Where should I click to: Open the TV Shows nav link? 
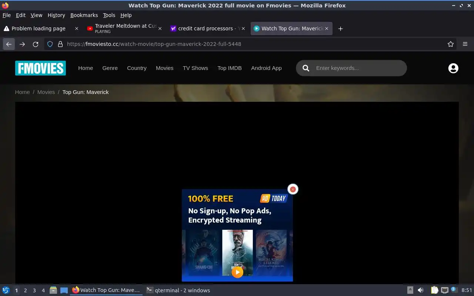click(x=195, y=68)
